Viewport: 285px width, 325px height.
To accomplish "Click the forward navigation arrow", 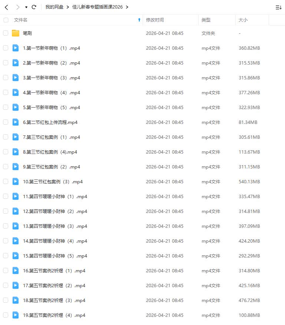I will coord(18,7).
